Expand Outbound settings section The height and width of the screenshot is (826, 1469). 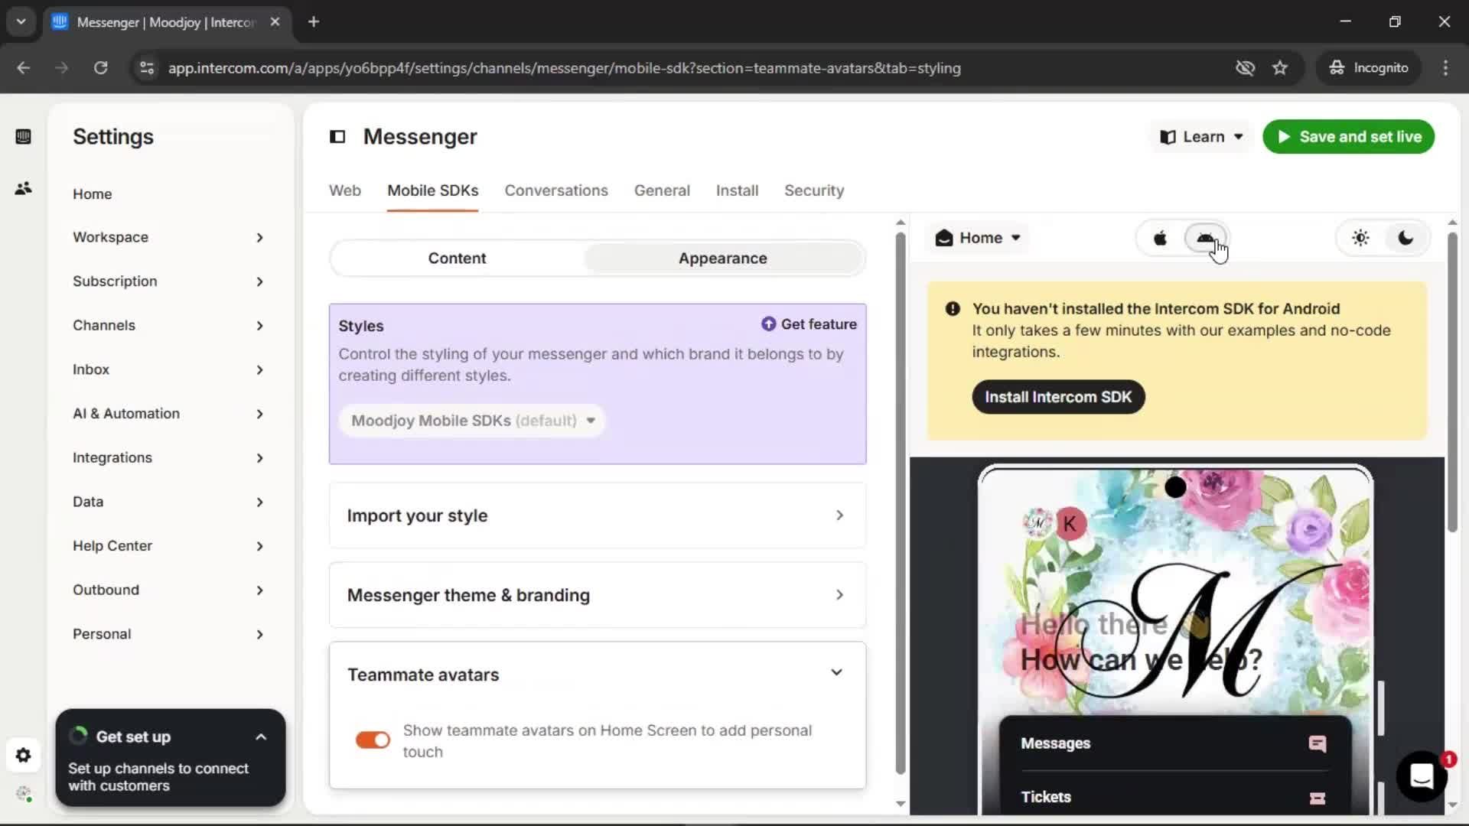(168, 590)
